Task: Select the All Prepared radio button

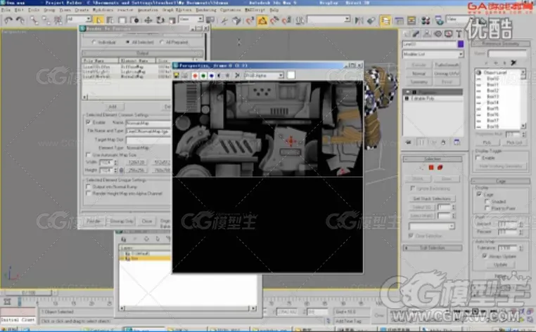Action: pyautogui.click(x=161, y=42)
